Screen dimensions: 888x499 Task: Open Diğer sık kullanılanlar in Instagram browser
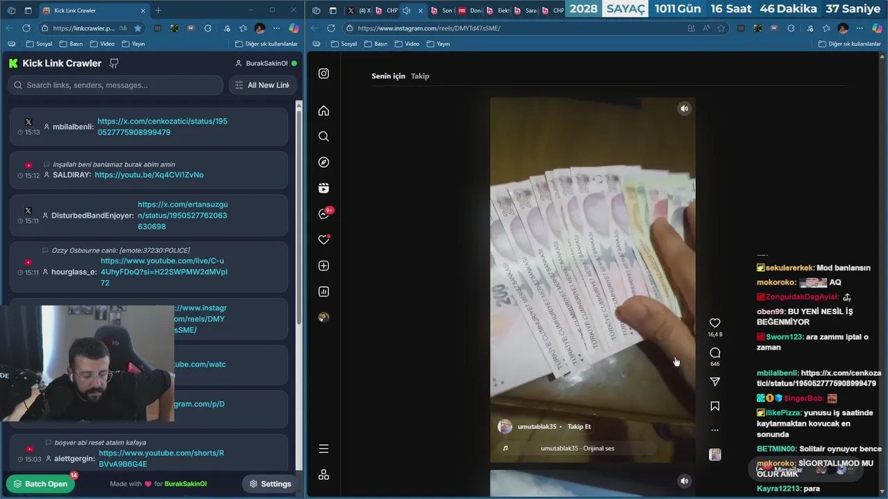pos(850,44)
